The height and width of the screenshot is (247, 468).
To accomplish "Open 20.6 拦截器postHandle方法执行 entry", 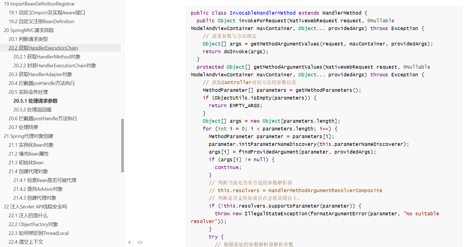I will click(x=43, y=119).
